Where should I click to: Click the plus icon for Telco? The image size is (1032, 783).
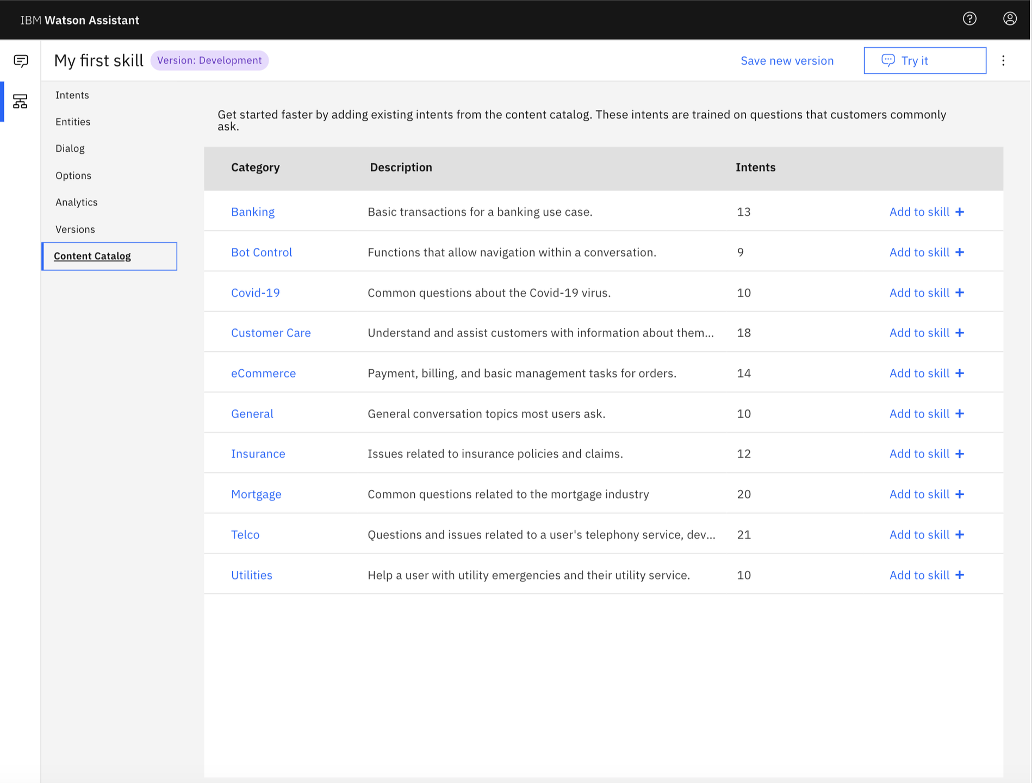pos(960,535)
